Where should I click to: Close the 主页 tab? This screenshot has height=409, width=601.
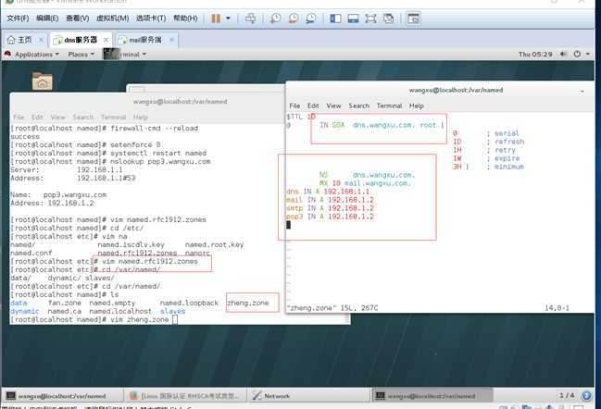(41, 40)
